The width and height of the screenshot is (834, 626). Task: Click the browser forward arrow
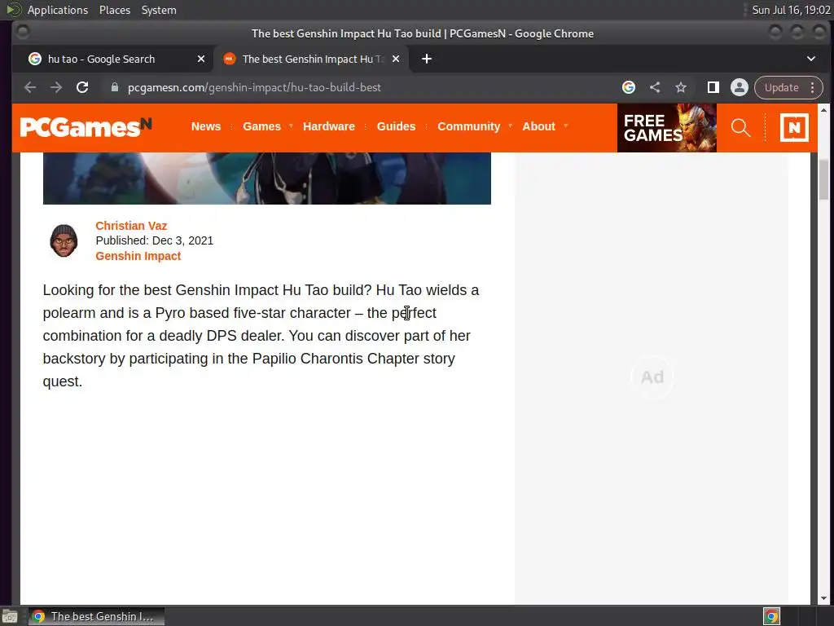click(x=56, y=87)
